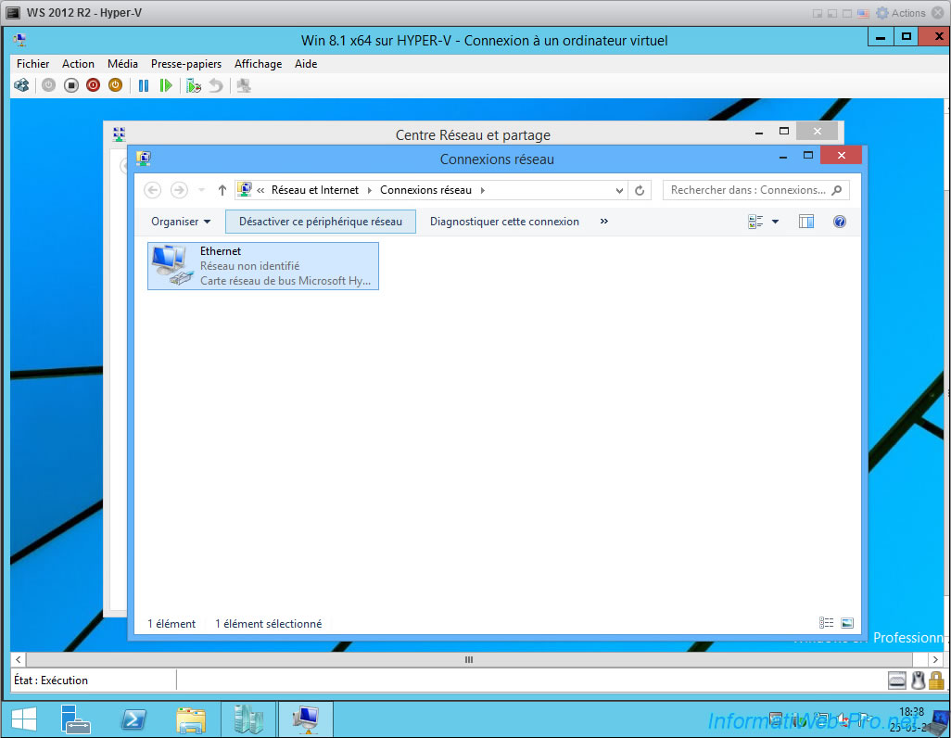This screenshot has width=951, height=738.
Task: Open the Aide menu
Action: [306, 64]
